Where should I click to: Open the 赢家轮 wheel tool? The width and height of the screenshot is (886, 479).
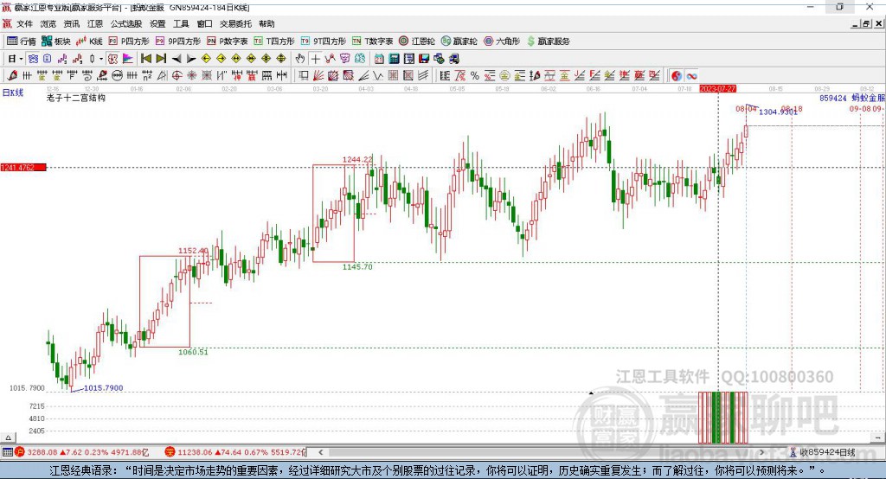(459, 42)
